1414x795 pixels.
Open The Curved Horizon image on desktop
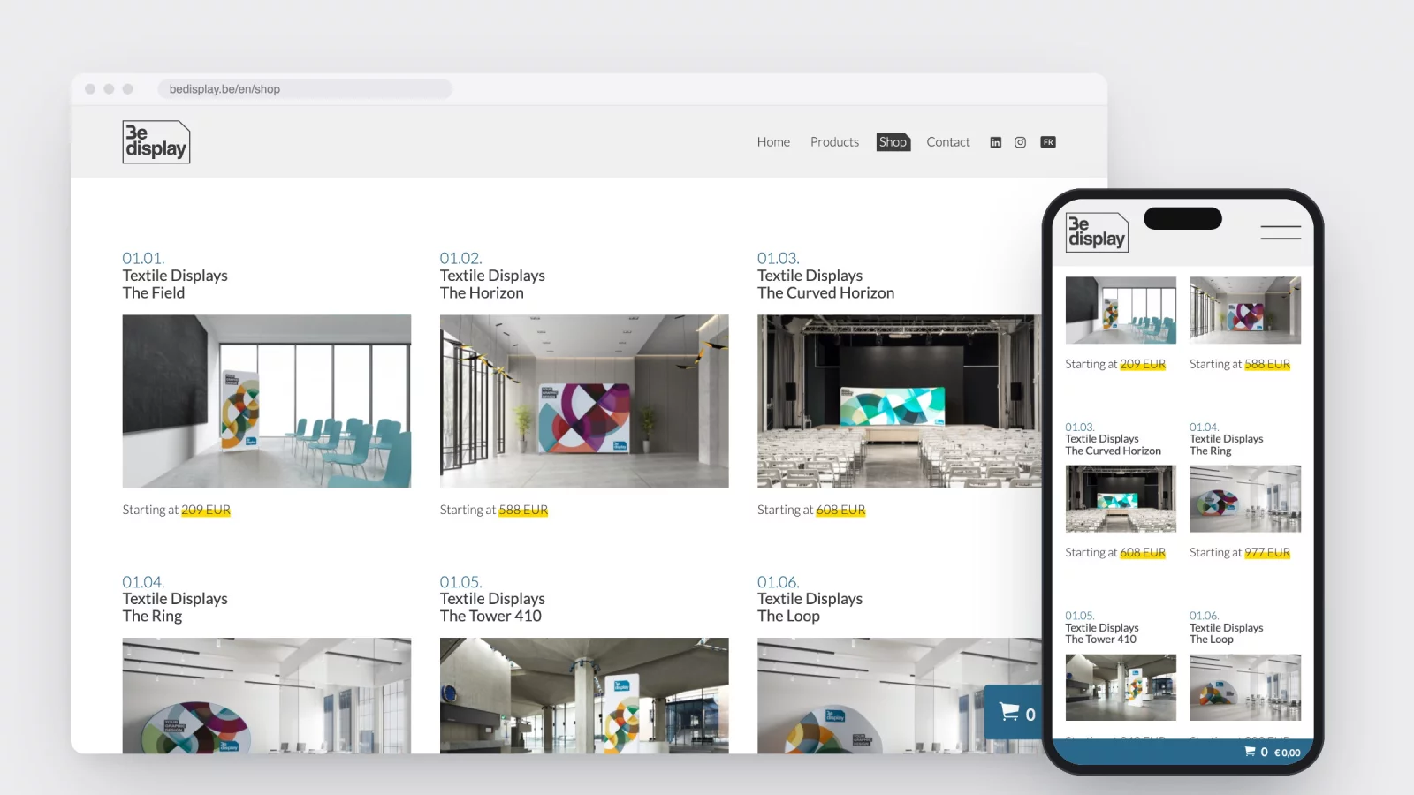pyautogui.click(x=900, y=401)
